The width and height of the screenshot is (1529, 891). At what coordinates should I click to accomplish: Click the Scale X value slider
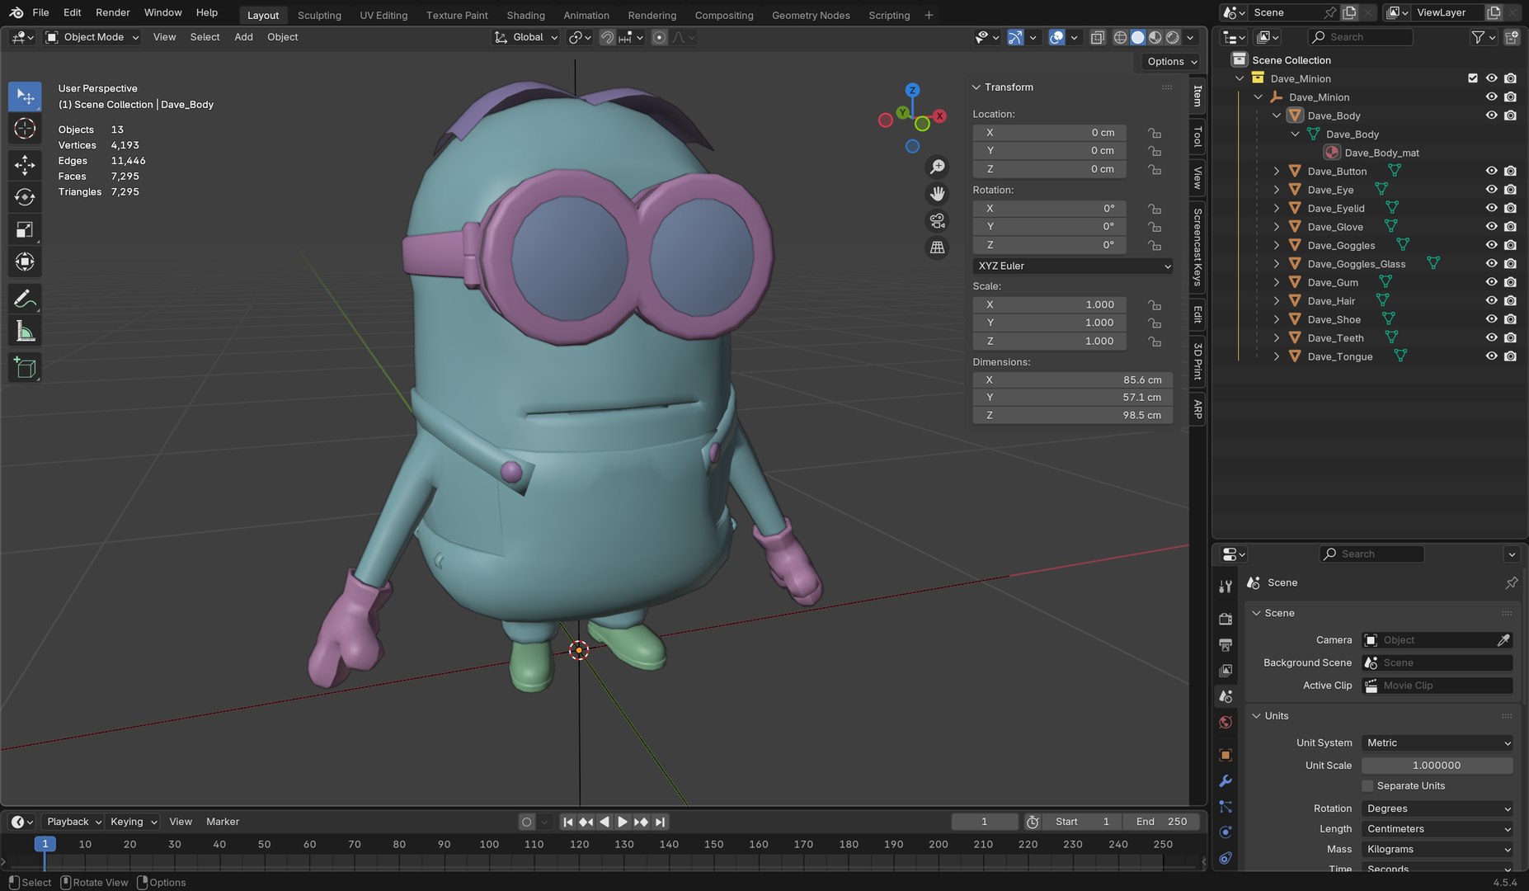pos(1050,304)
